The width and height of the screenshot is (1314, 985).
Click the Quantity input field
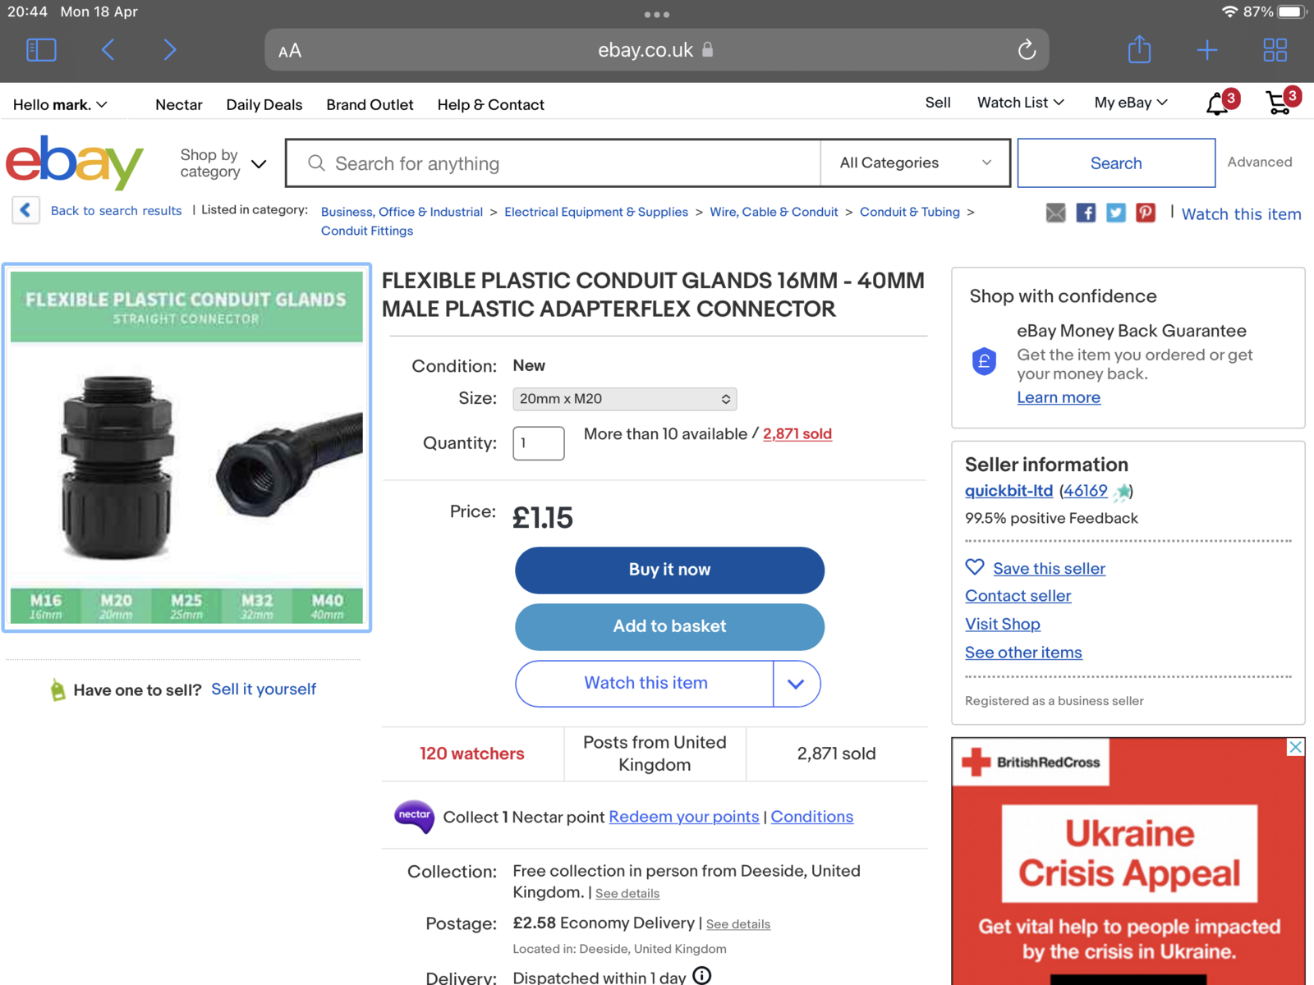click(x=538, y=443)
